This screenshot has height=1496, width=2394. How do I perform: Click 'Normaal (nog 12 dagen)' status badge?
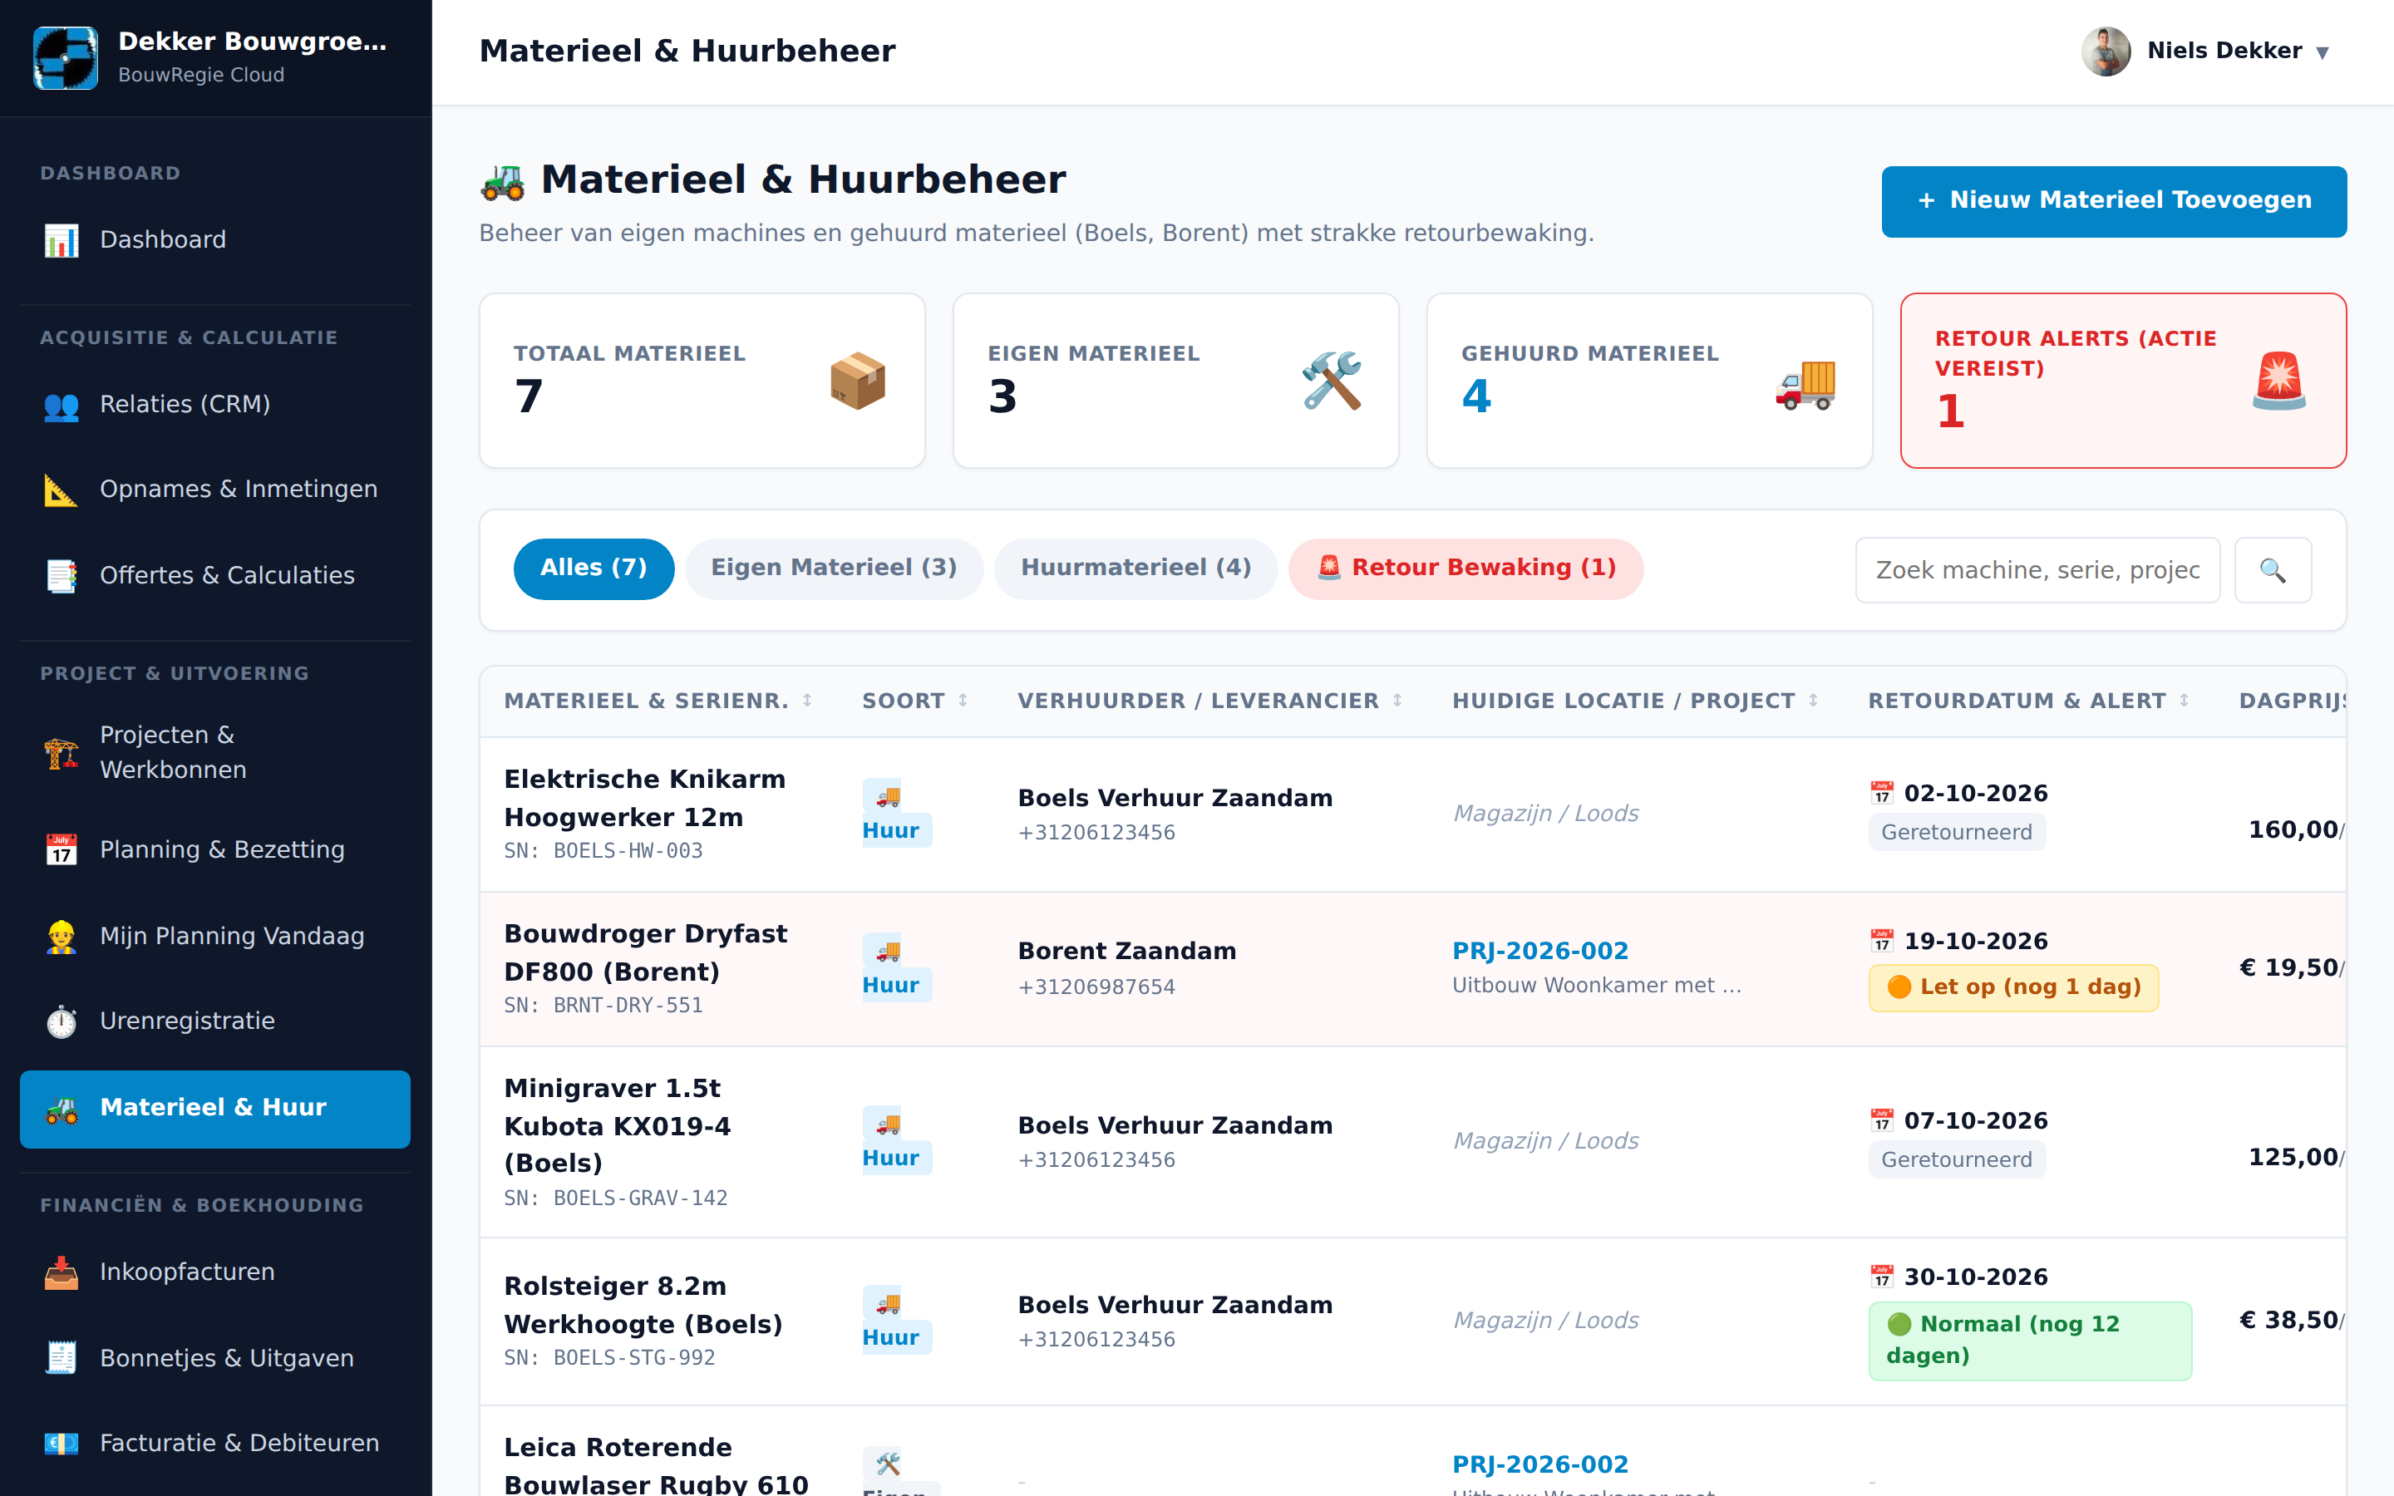2029,1341
